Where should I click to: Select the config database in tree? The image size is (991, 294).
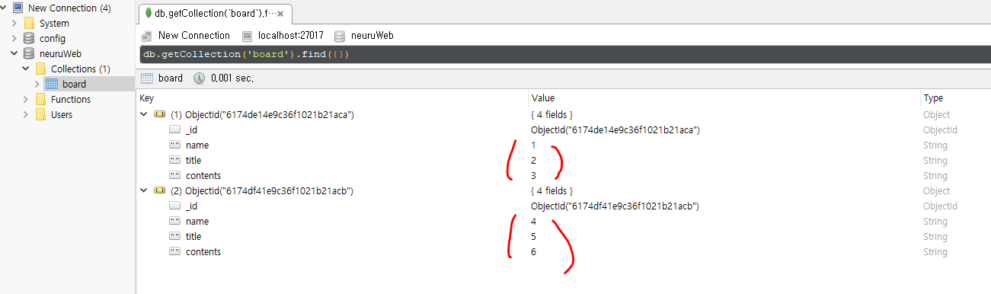tap(53, 39)
